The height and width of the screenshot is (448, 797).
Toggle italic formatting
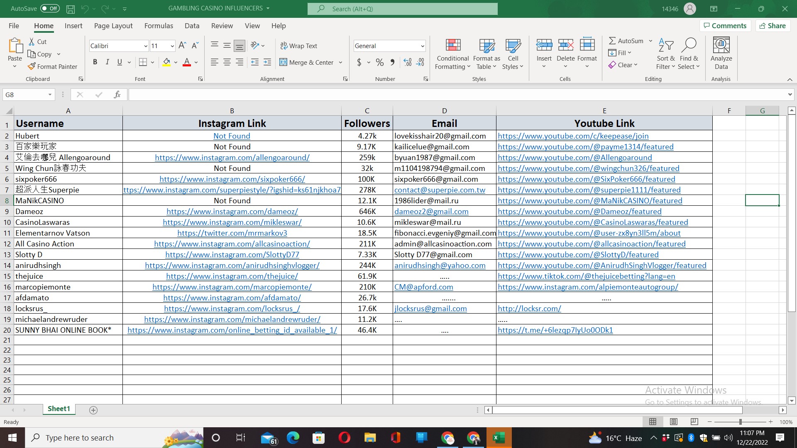pyautogui.click(x=107, y=62)
